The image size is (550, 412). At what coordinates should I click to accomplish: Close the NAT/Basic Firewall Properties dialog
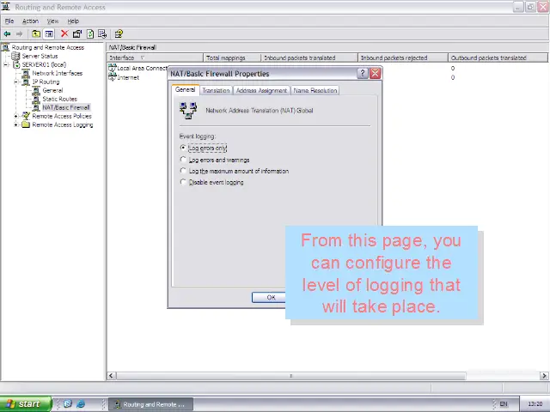pos(375,74)
